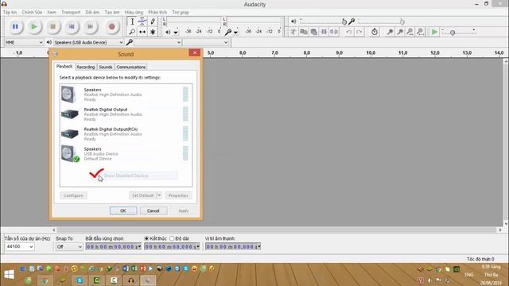Click the Pause transport button
509x286 pixels.
tap(15, 26)
